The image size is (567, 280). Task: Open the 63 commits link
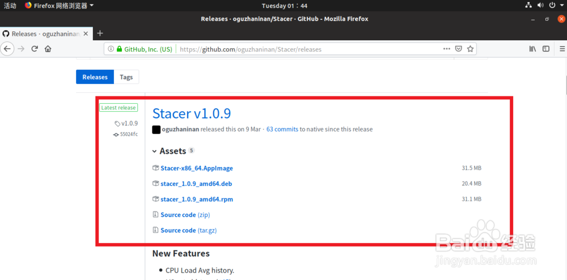coord(282,129)
